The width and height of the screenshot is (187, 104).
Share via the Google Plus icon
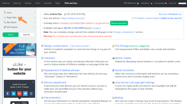coord(20,94)
